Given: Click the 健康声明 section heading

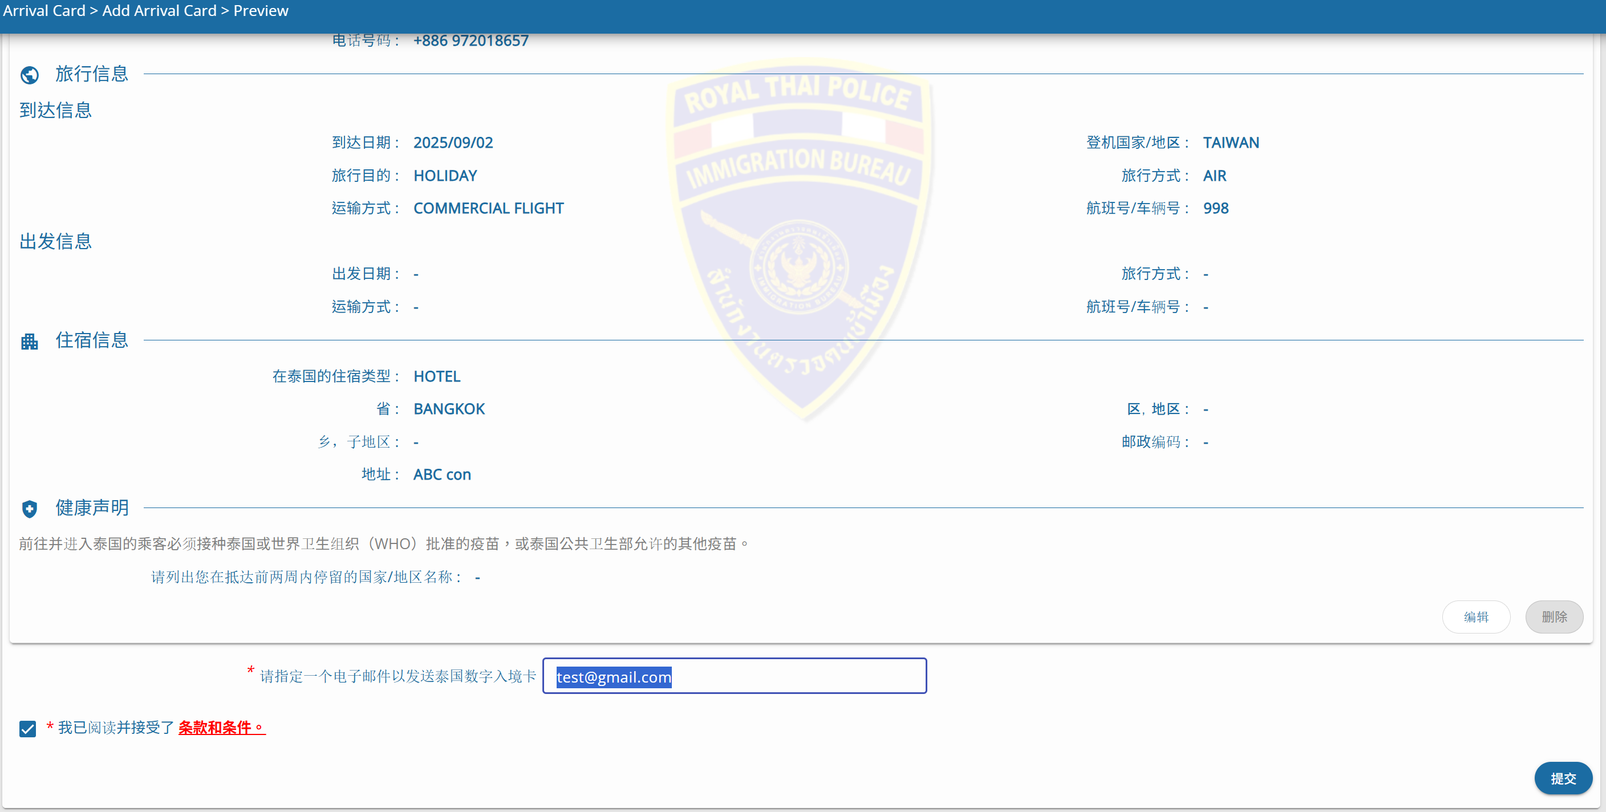Looking at the screenshot, I should click(92, 507).
